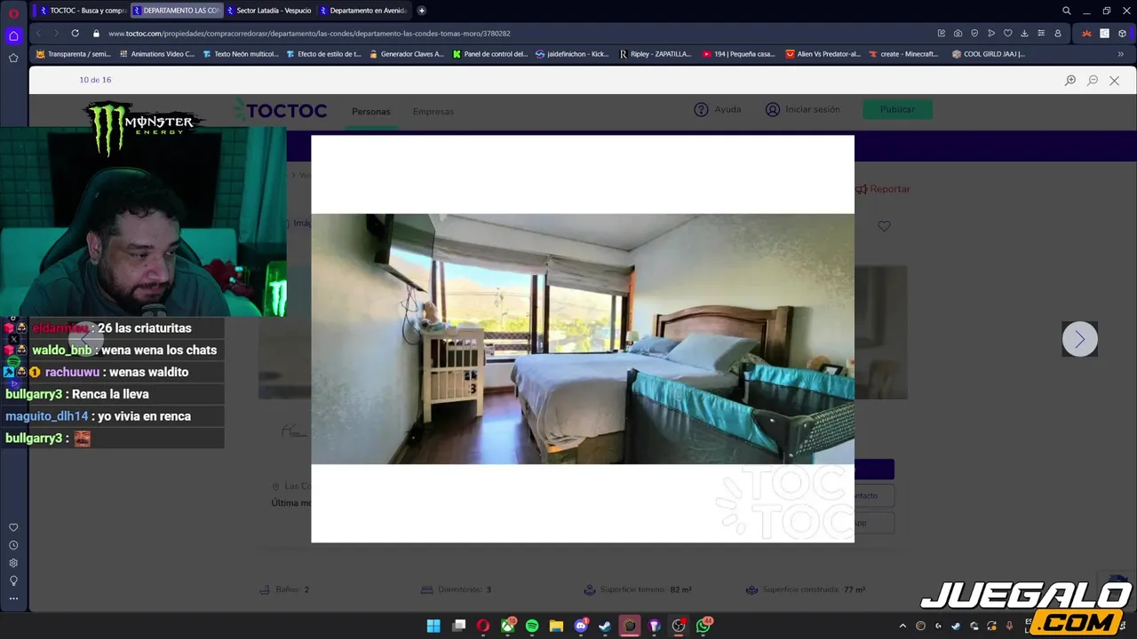Open the Transparenta / semi bookmark
This screenshot has height=639, width=1137.
point(73,54)
